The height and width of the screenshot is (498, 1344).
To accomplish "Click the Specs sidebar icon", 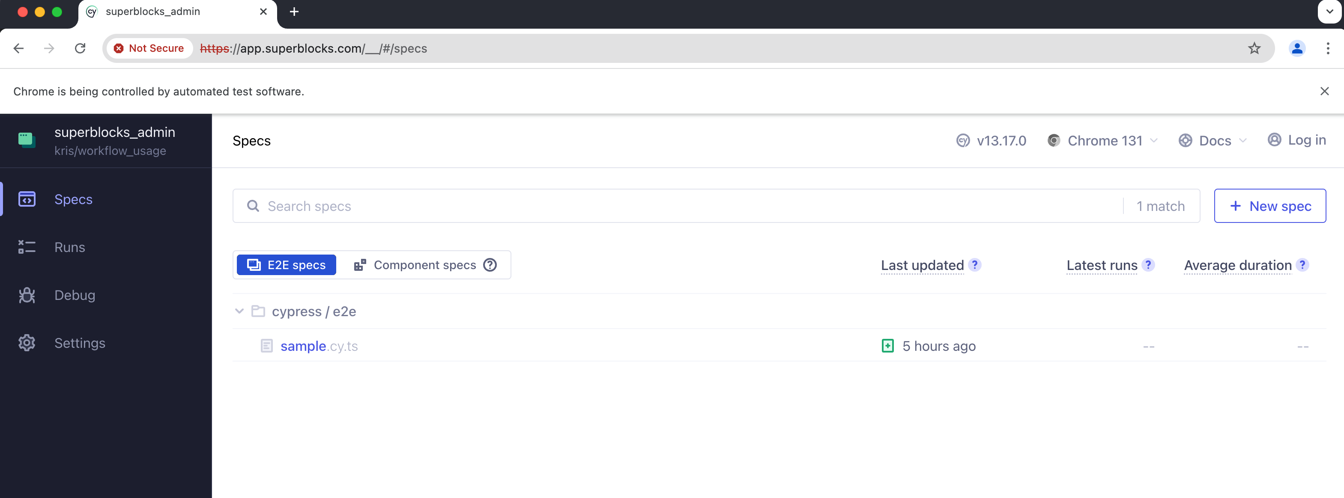I will 27,199.
